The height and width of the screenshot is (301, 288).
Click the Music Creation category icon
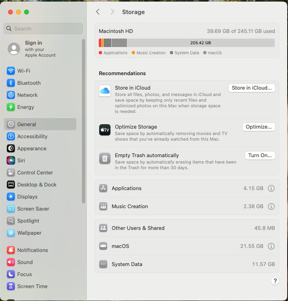[x=103, y=207]
